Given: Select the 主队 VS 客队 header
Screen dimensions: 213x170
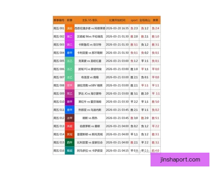Looking at the screenshot, I should pyautogui.click(x=89, y=20).
